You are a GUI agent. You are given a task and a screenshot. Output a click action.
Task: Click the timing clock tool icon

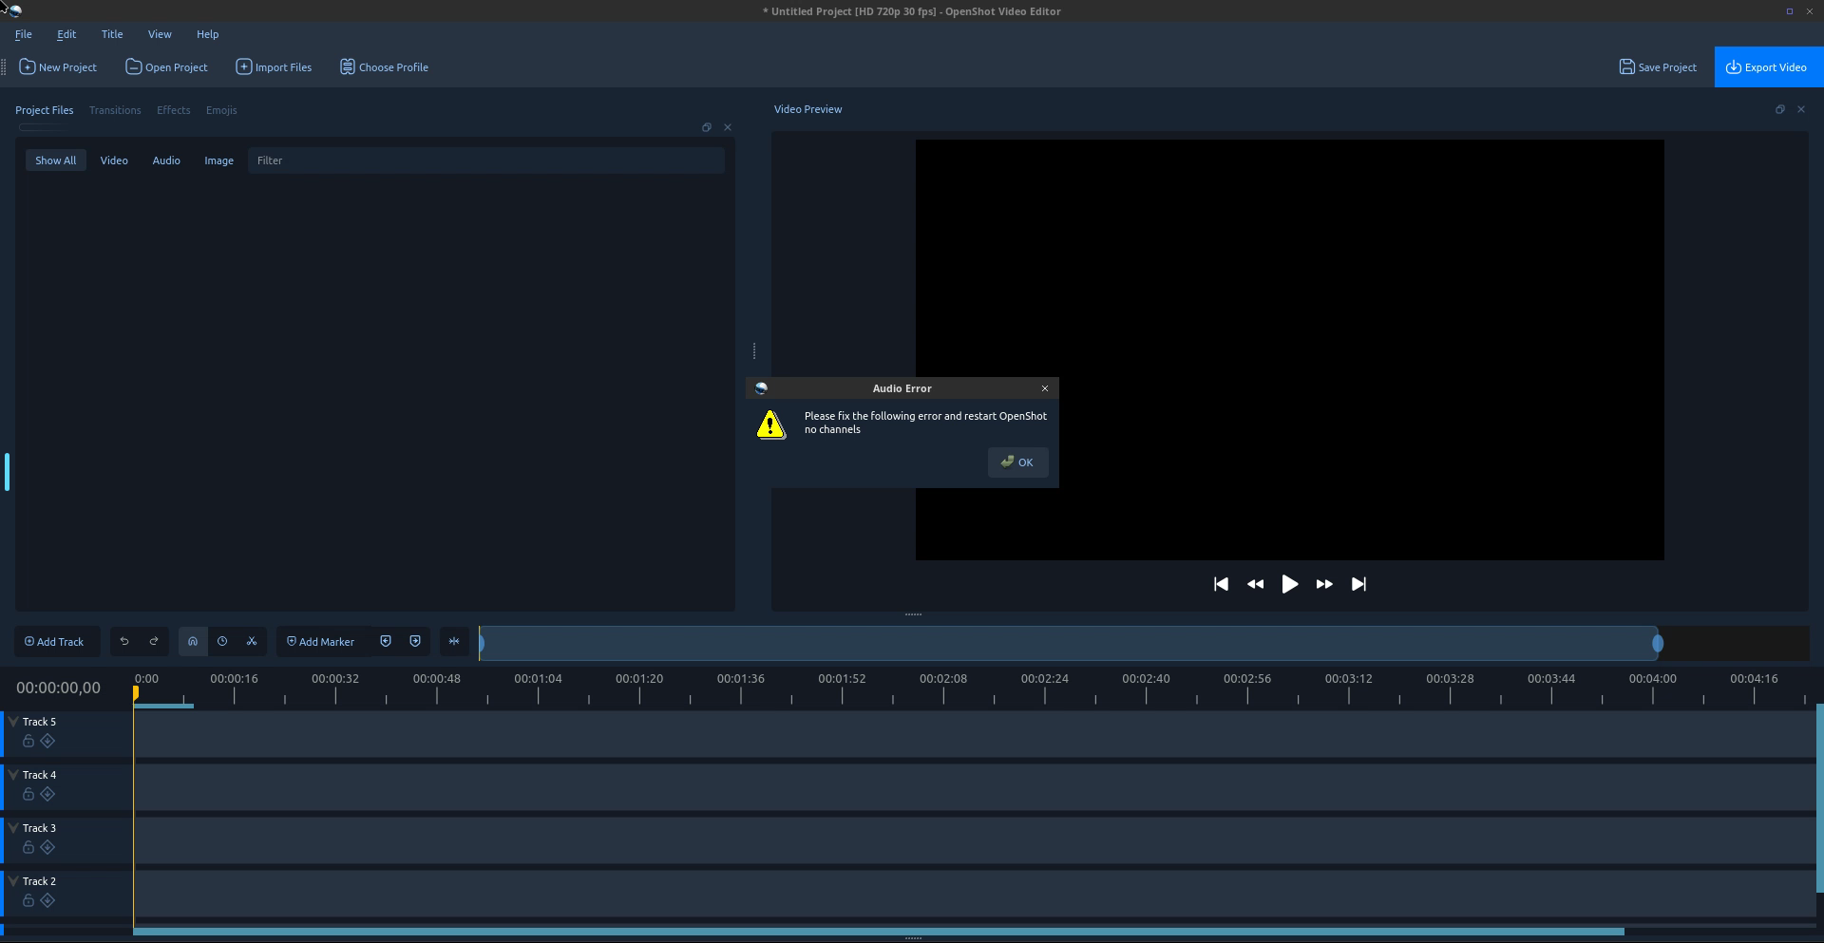(222, 642)
